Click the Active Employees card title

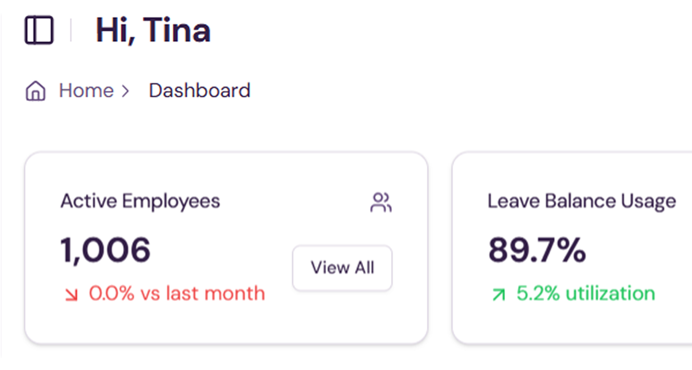point(140,201)
